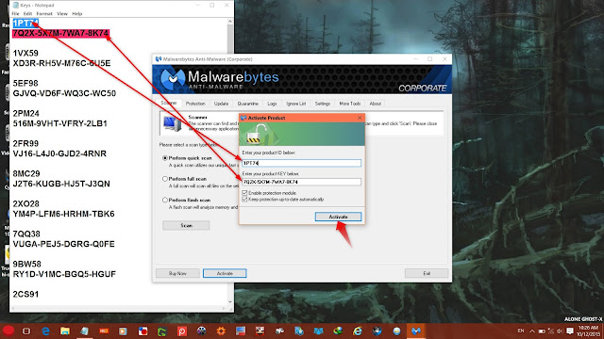Switch to the Protection tab
This screenshot has width=604, height=339.
click(x=195, y=104)
